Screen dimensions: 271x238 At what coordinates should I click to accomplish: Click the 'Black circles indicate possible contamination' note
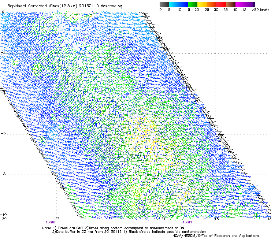(x=167, y=232)
